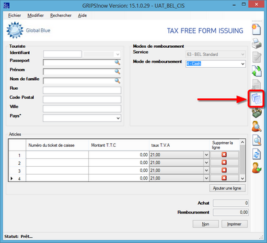
Task: Click the articles table scrollbar down arrow
Action: (242, 178)
